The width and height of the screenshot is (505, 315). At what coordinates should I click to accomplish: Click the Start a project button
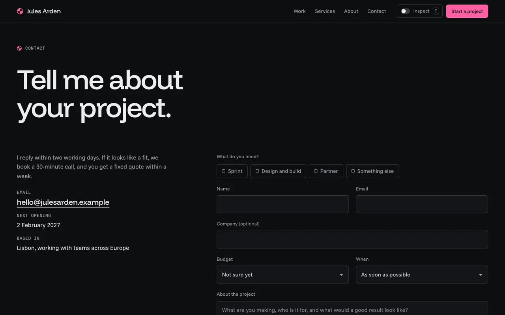467,11
